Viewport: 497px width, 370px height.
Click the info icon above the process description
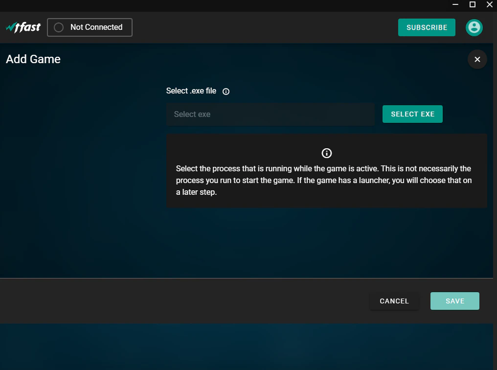[326, 153]
